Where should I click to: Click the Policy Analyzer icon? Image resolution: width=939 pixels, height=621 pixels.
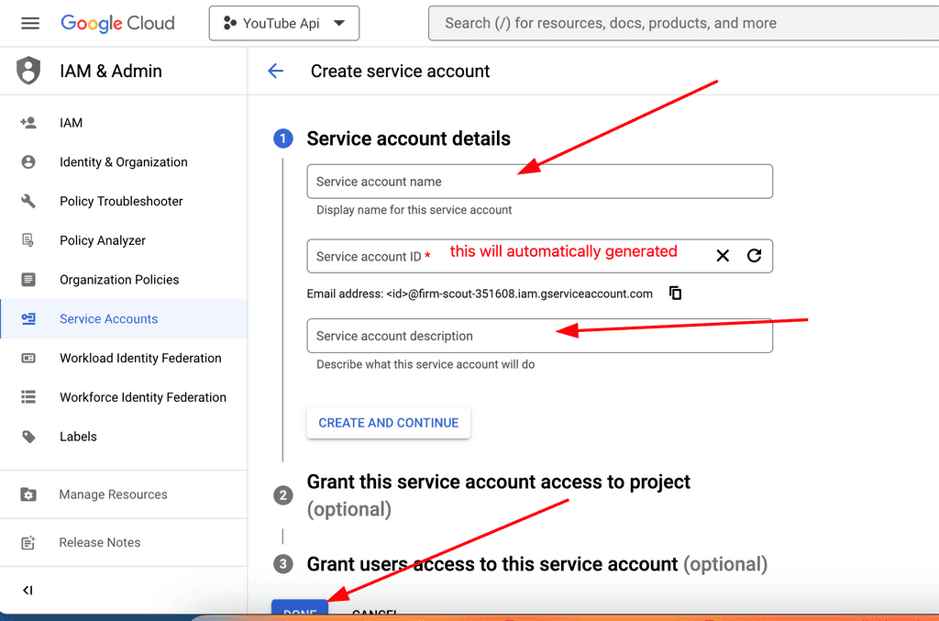pyautogui.click(x=28, y=240)
